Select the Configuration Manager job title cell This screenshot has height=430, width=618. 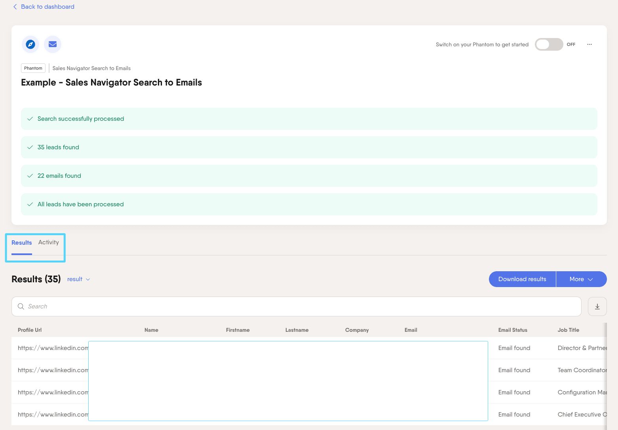pos(582,392)
